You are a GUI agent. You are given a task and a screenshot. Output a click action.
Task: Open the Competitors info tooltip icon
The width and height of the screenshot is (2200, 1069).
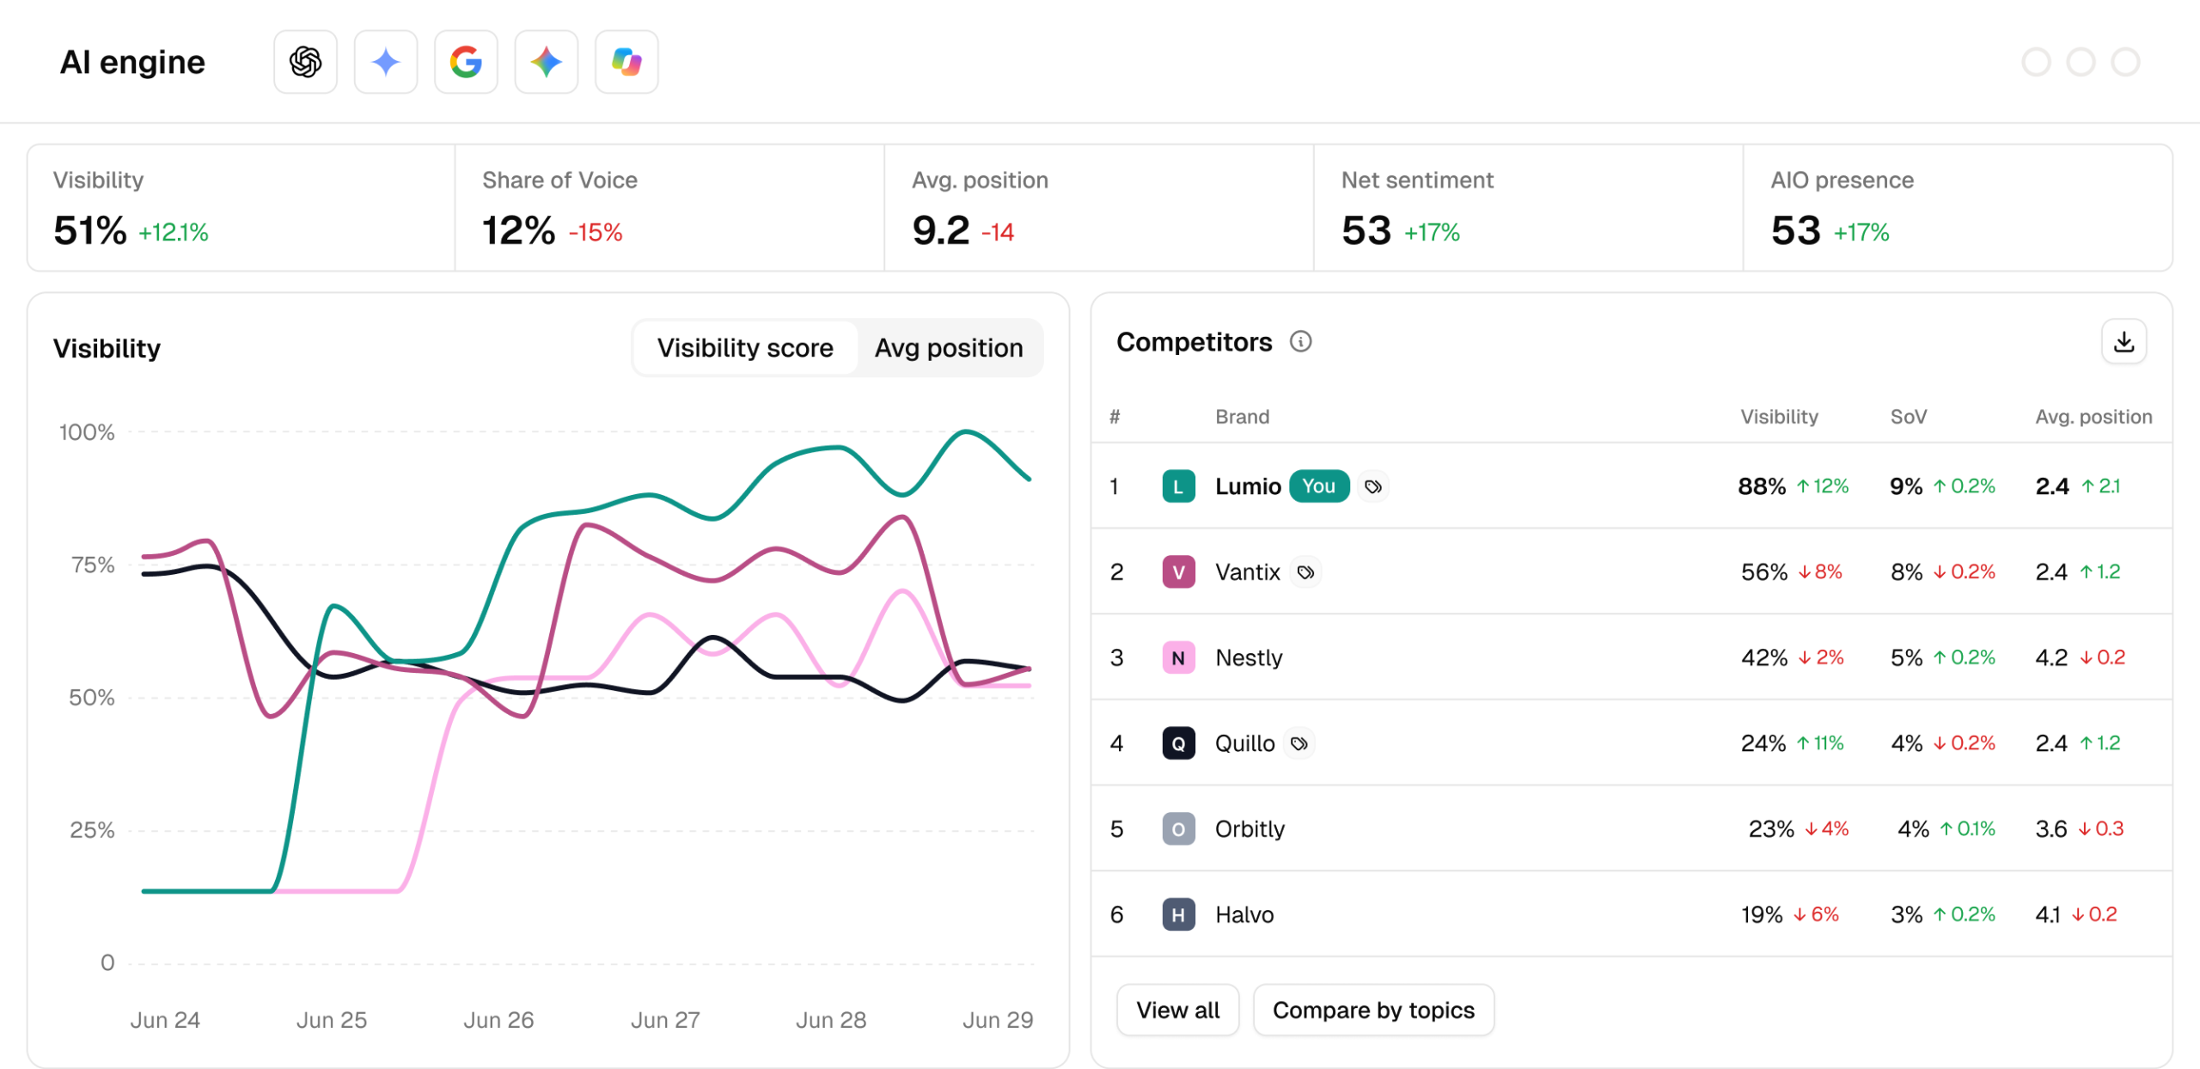point(1300,342)
